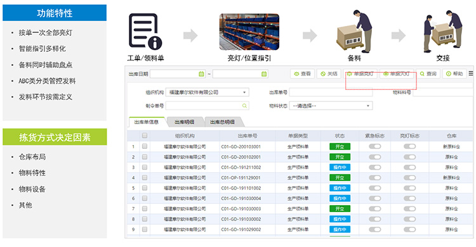Click the 单据灭灯 button
Image resolution: width=476 pixels, height=247 pixels.
coord(397,73)
